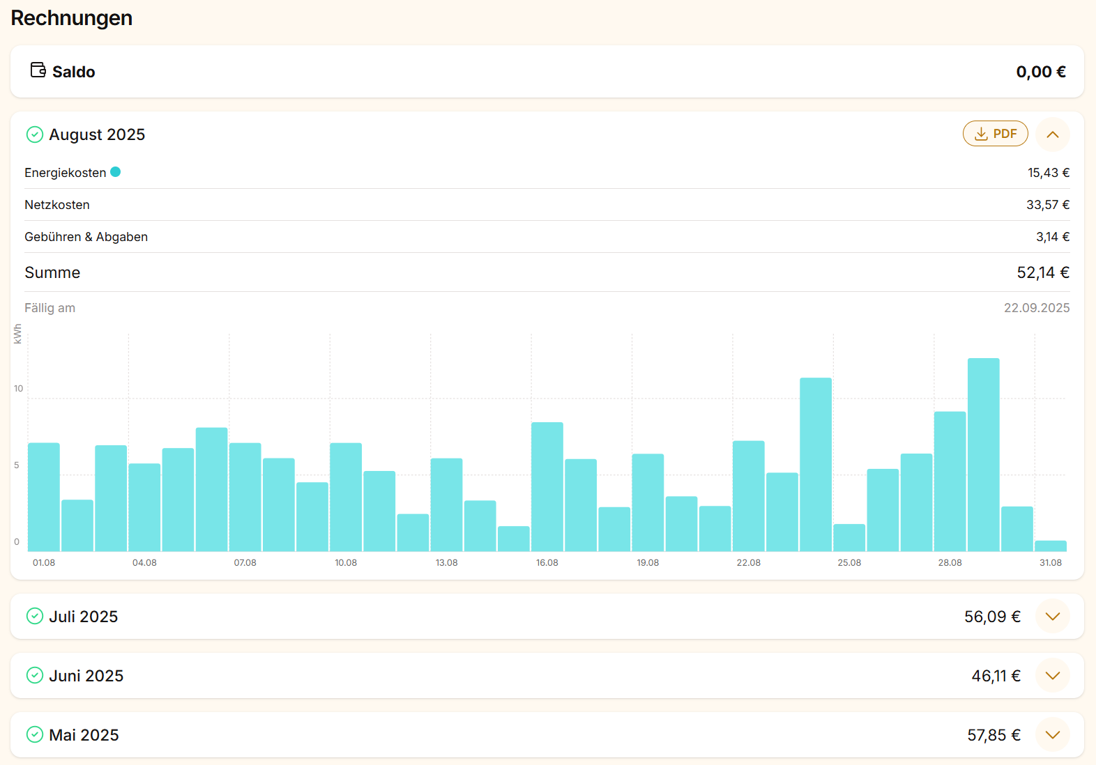
Task: Open the Juli 2025 invoice title
Action: 84,617
